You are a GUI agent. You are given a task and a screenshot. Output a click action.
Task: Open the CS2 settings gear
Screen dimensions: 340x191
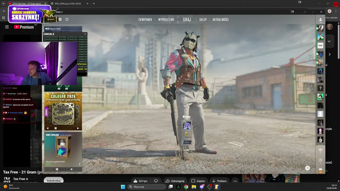[x=60, y=19]
